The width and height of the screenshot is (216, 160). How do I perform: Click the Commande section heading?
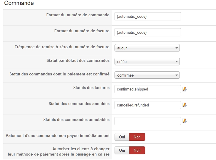(19, 3)
